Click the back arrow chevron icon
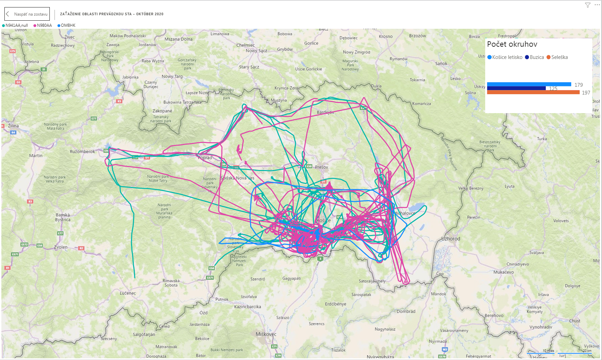Image resolution: width=602 pixels, height=360 pixels. pos(8,14)
